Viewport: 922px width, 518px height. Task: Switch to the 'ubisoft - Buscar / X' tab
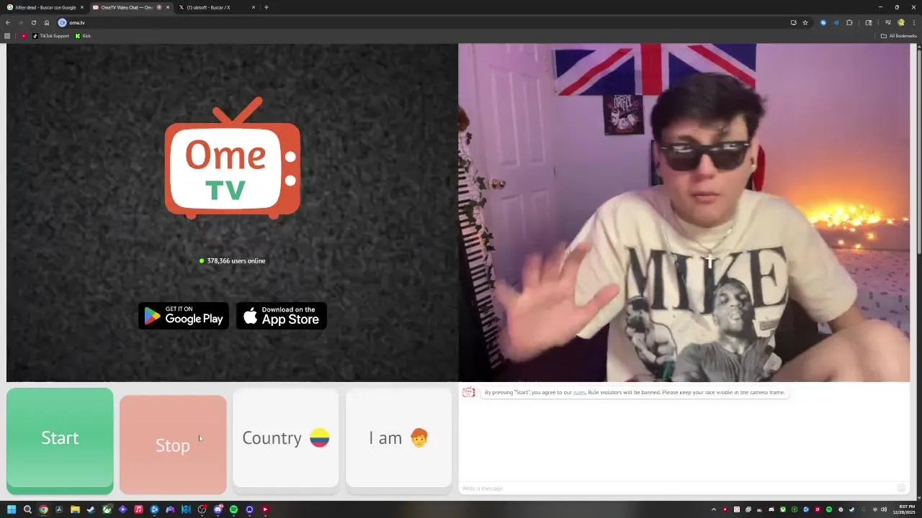pos(216,7)
